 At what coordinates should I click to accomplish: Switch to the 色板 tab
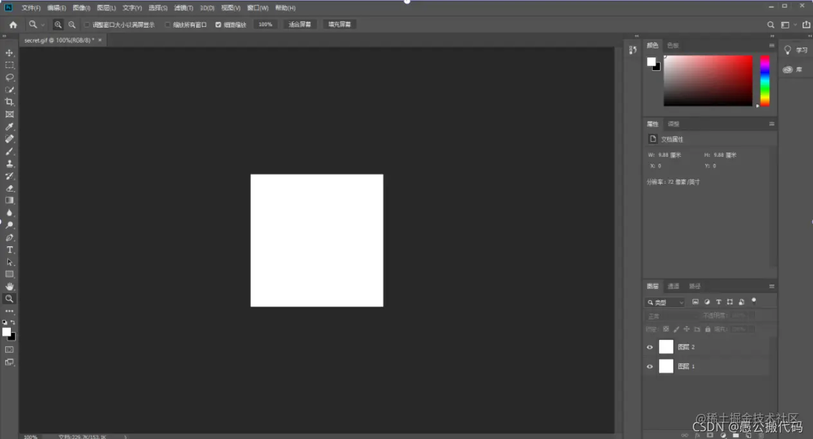click(x=673, y=45)
